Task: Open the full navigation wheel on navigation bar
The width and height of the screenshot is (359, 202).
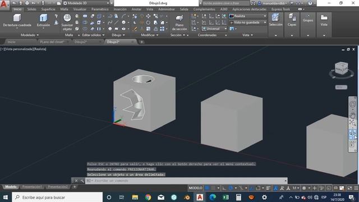Action: click(x=353, y=104)
